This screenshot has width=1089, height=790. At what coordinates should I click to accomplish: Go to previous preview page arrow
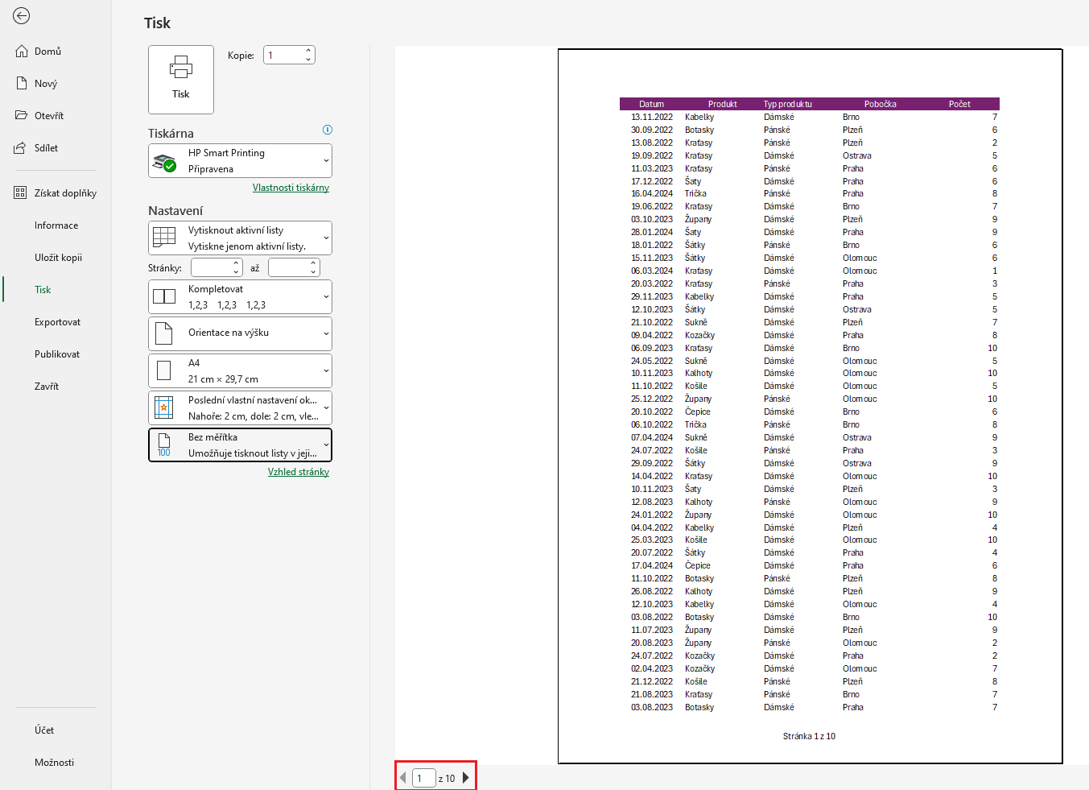pos(403,778)
